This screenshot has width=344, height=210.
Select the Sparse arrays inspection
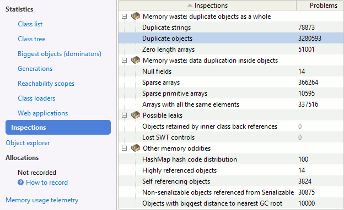point(231,82)
